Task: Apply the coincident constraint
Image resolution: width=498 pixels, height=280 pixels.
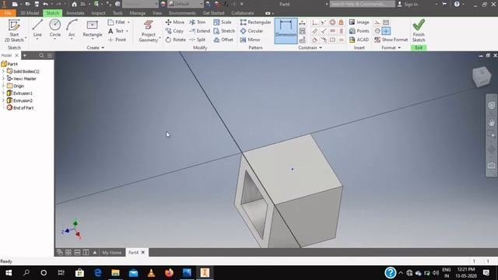Action: (x=314, y=23)
